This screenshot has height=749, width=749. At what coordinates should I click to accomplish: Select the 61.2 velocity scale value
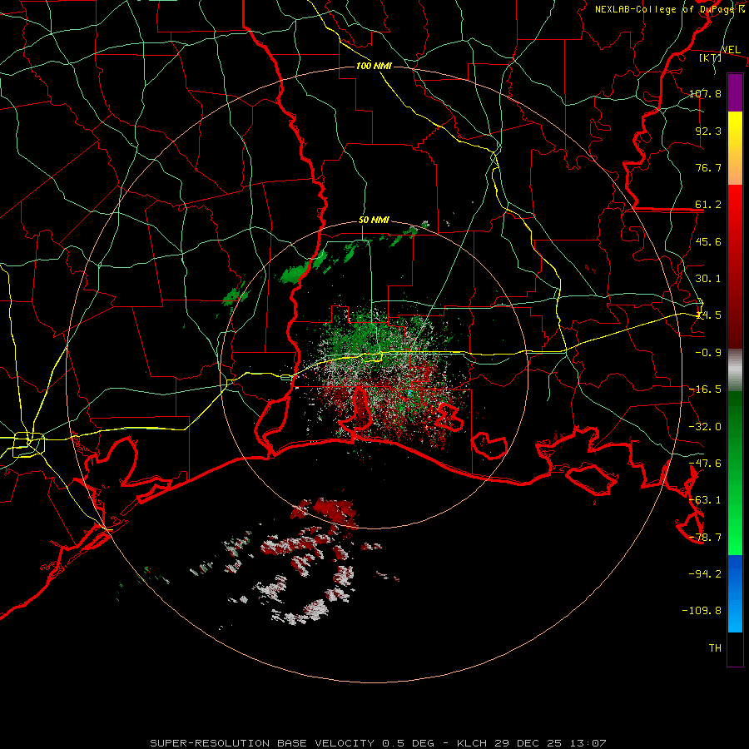[x=708, y=205]
